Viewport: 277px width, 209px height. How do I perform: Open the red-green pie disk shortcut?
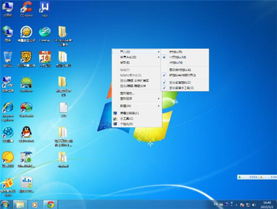point(26,109)
